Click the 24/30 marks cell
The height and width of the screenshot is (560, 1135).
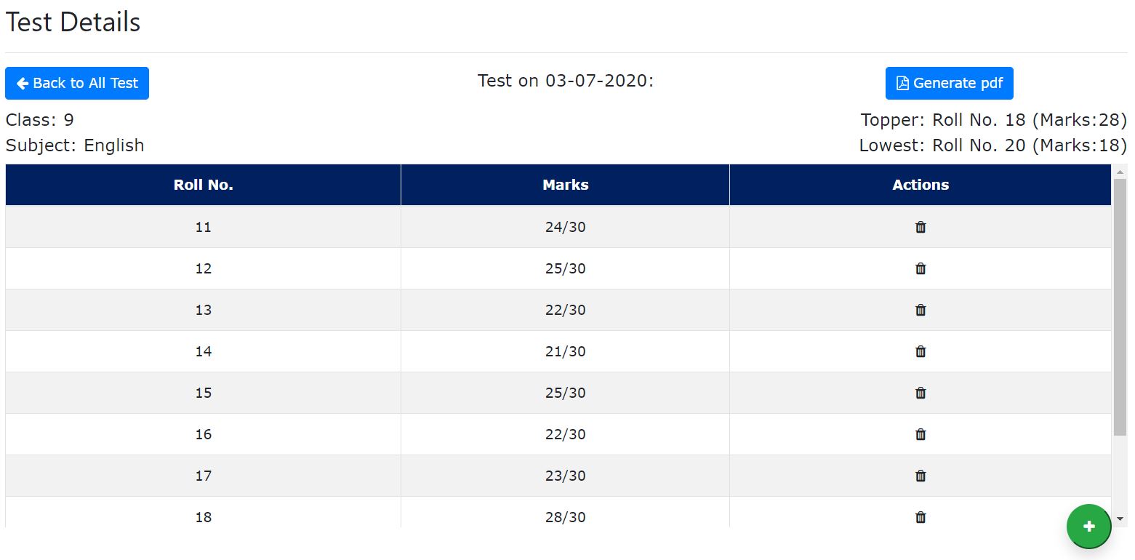pos(565,227)
